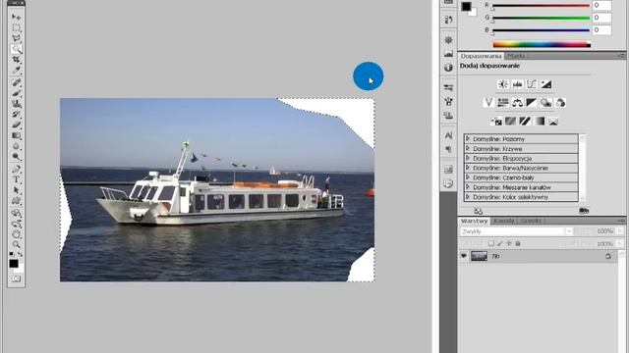Switch to the Warstwy tab
629x353 pixels.
[474, 221]
